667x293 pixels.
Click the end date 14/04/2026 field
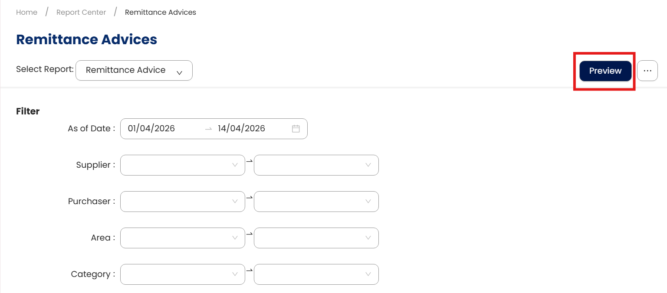tap(241, 129)
